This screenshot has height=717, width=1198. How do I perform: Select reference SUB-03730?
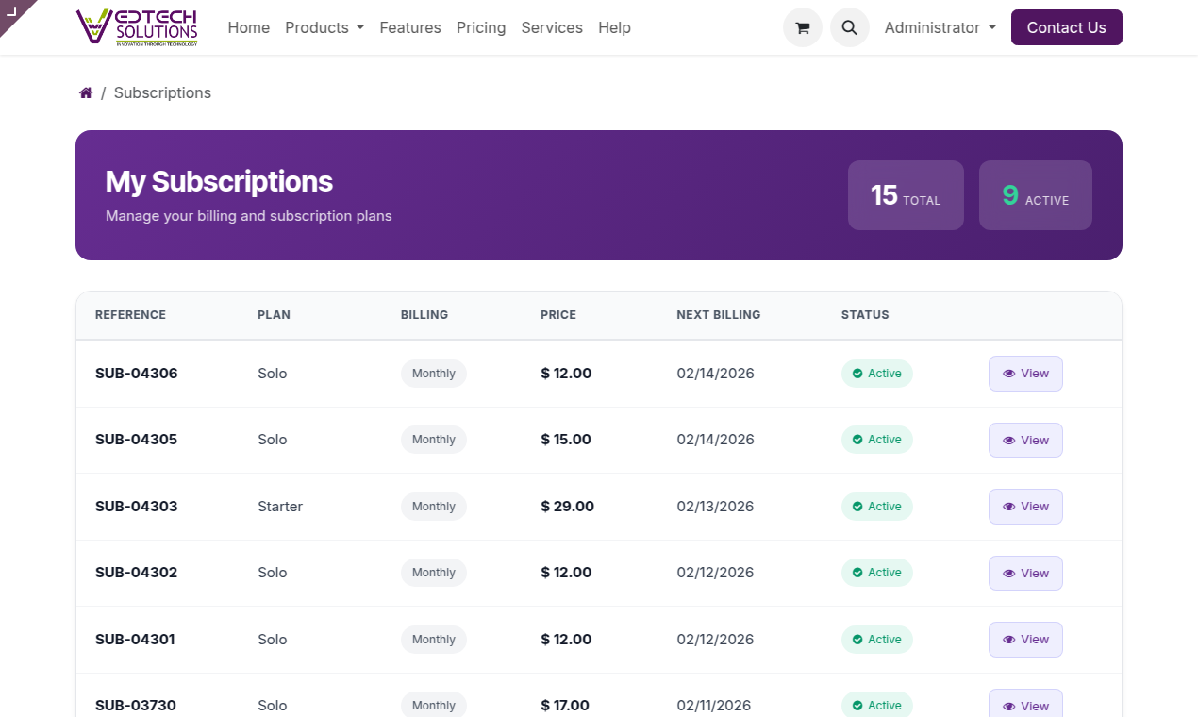click(x=136, y=706)
